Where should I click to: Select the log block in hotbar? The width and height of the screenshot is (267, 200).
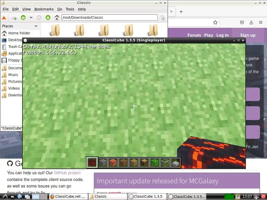coord(144,162)
